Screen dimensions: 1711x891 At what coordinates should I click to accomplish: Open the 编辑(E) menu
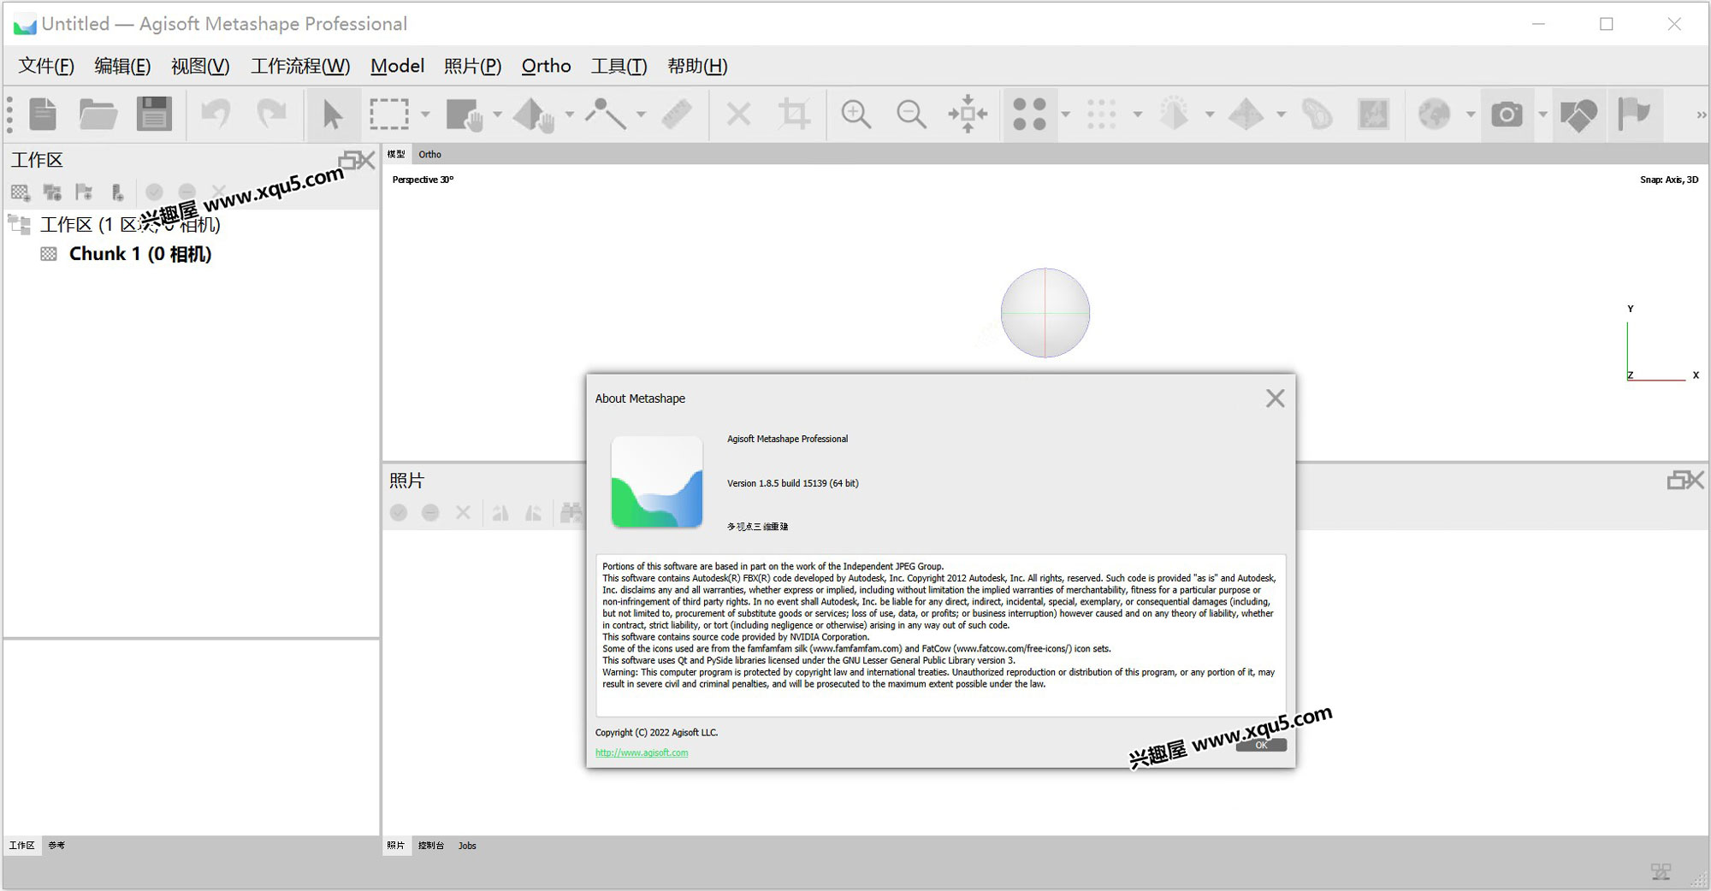click(x=122, y=66)
